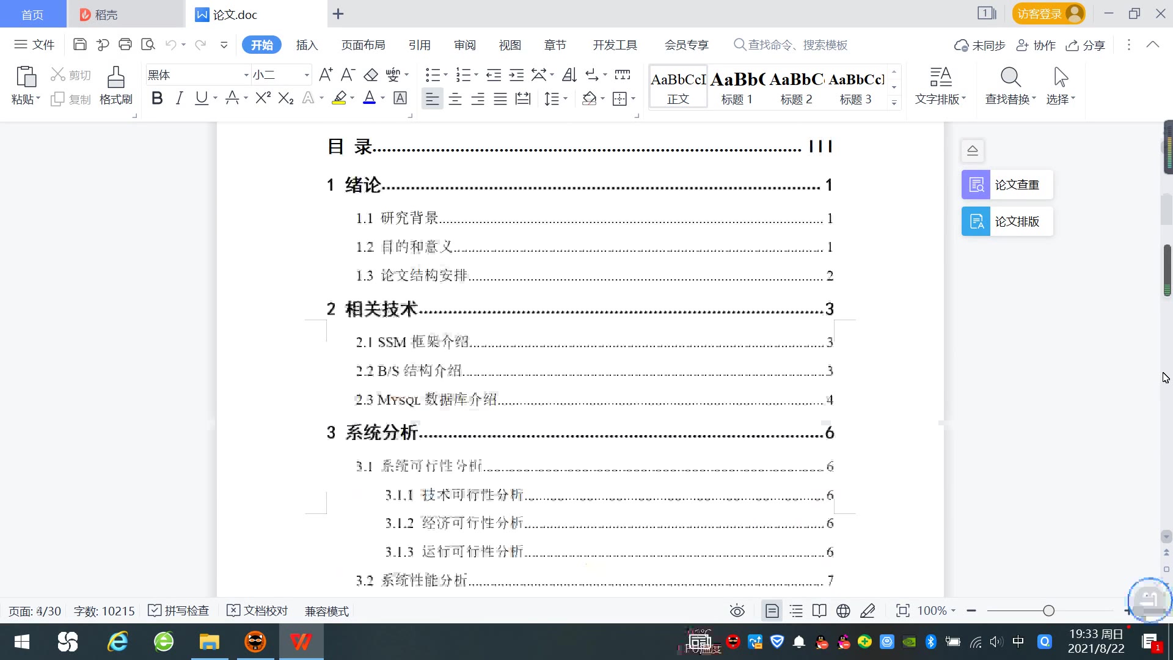Click the center alignment icon
1173x660 pixels.
coord(455,99)
